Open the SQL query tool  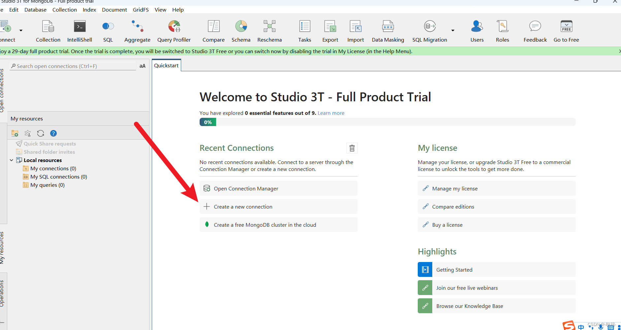pyautogui.click(x=108, y=31)
